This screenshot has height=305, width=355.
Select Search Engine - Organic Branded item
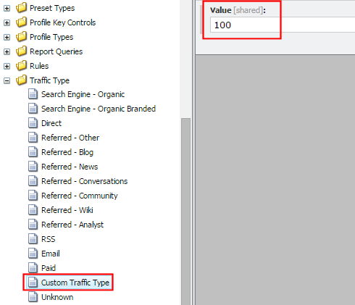coord(99,109)
